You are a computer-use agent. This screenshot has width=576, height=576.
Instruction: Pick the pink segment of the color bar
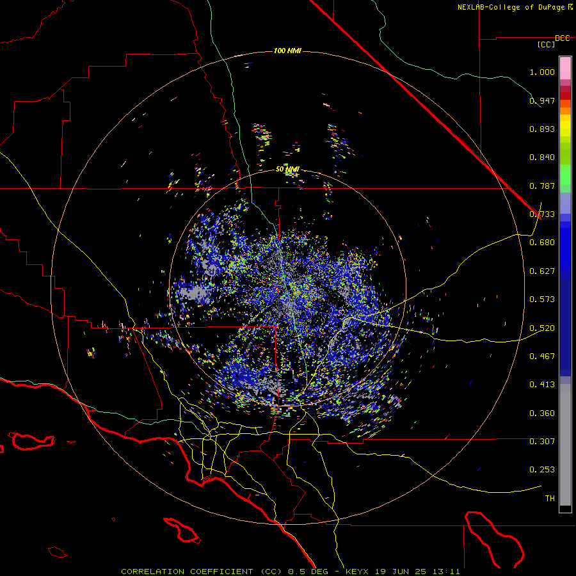click(x=565, y=68)
